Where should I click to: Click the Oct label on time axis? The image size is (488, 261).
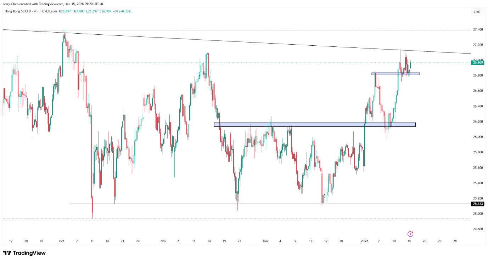point(61,241)
